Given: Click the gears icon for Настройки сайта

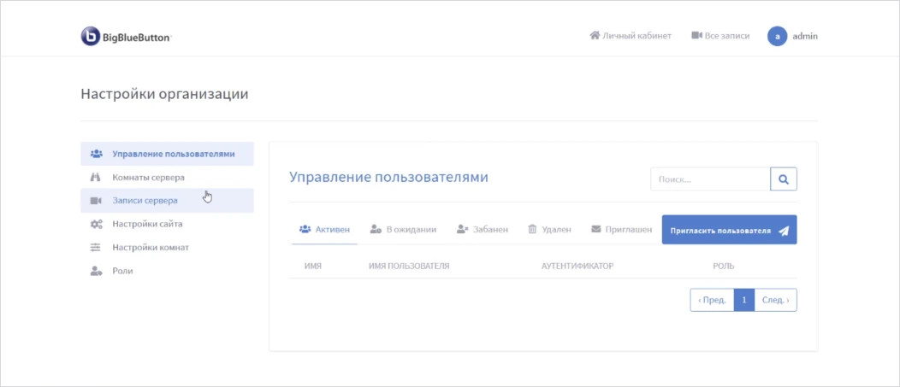Looking at the screenshot, I should click(97, 224).
